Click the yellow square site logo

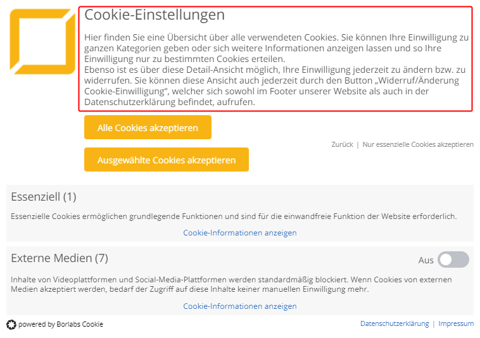(42, 41)
